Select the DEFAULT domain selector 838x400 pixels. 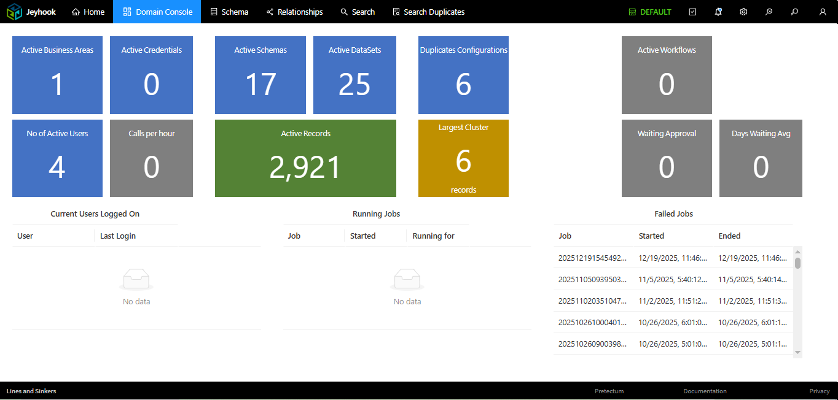click(x=649, y=11)
